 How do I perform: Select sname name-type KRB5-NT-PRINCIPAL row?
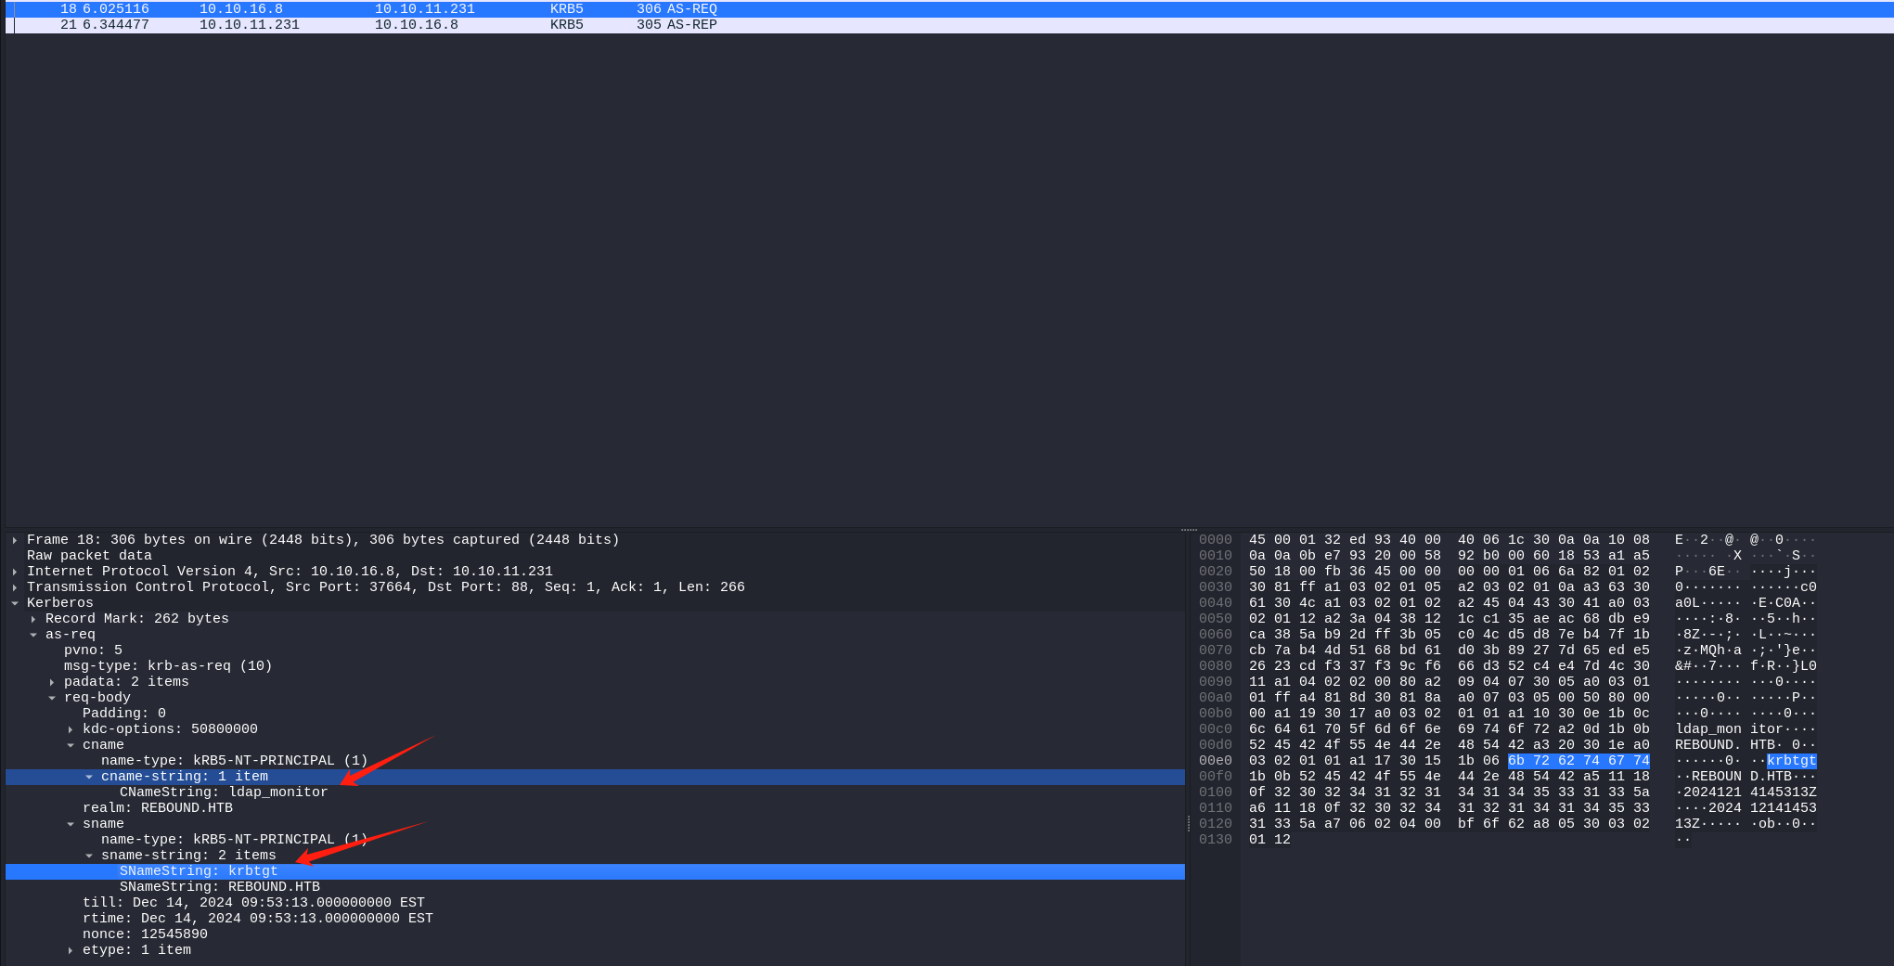(x=595, y=840)
